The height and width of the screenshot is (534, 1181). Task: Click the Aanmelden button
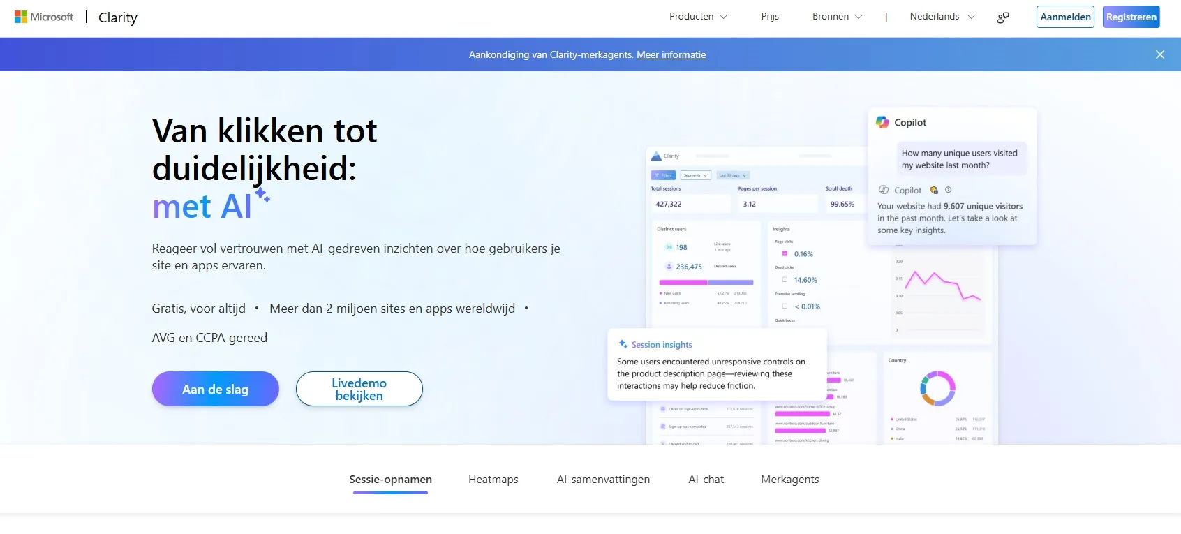[x=1065, y=17]
